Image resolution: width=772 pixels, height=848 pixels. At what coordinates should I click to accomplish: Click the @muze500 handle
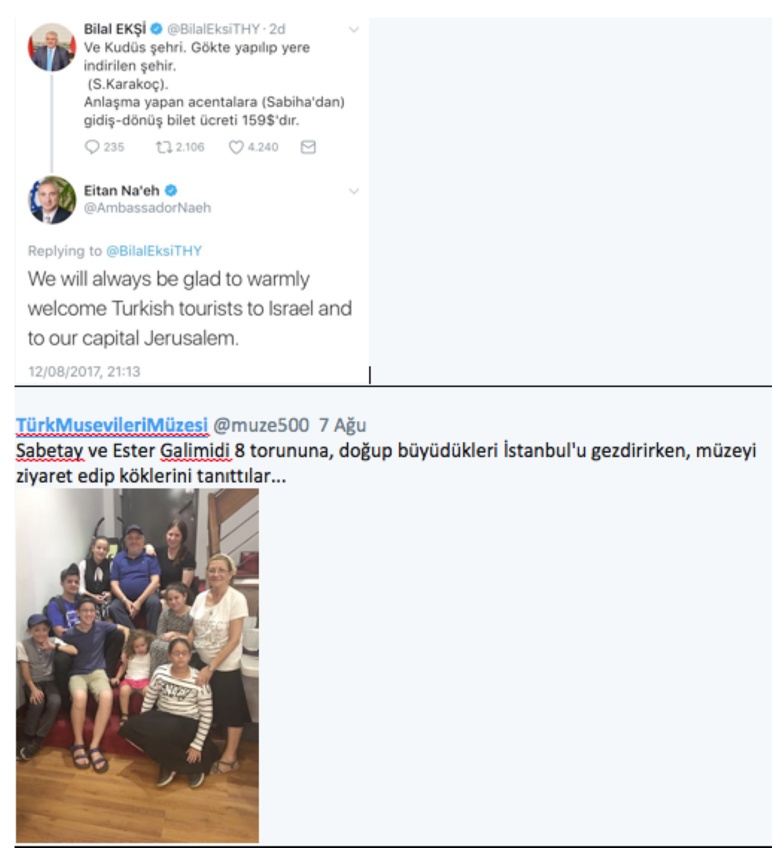(261, 425)
